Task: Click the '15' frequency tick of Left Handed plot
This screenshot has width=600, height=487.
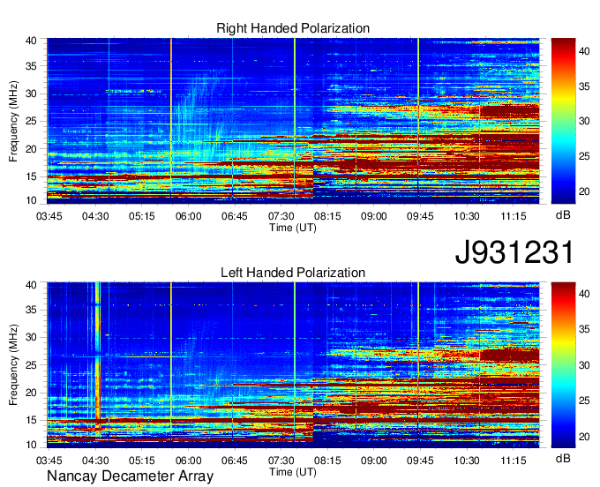Action: pos(31,420)
